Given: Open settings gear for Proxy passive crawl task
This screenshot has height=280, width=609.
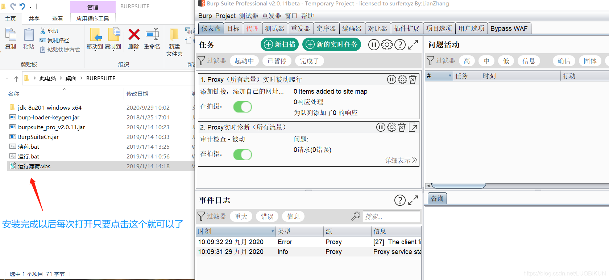Looking at the screenshot, I should [x=402, y=80].
